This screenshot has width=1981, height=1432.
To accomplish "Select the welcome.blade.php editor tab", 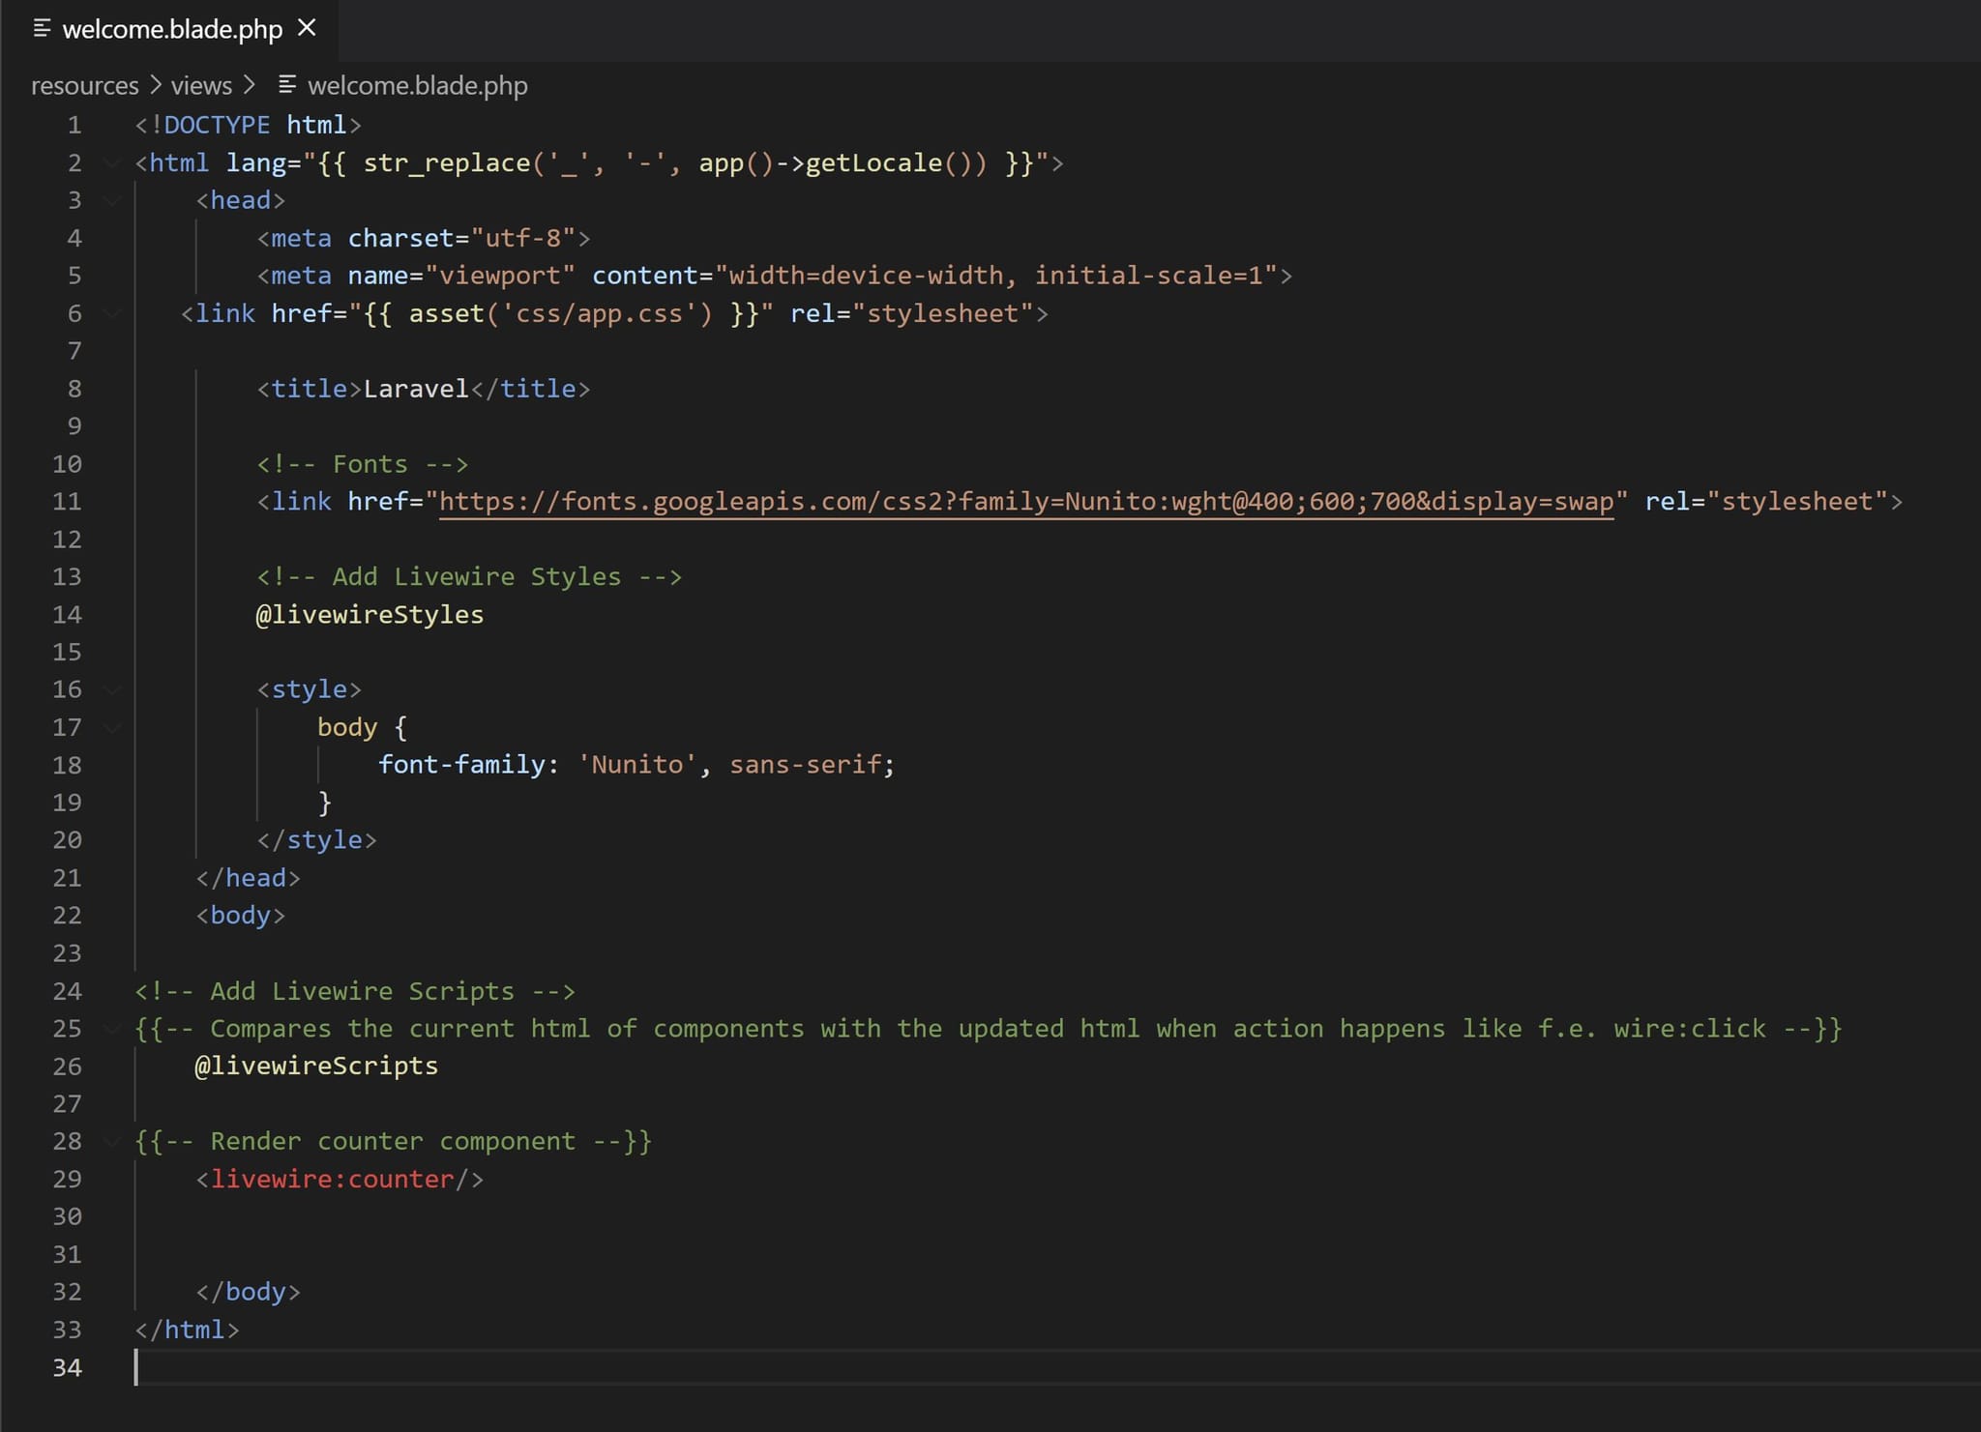I will (x=172, y=29).
